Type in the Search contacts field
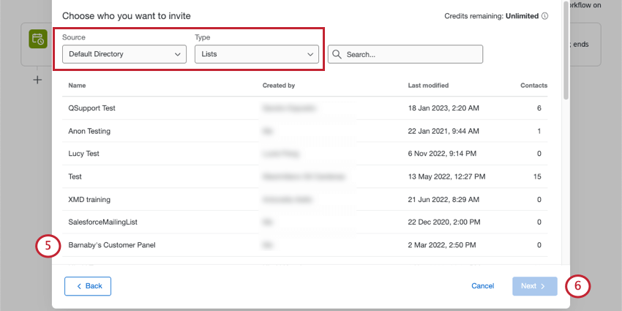This screenshot has width=622, height=311. click(x=411, y=54)
